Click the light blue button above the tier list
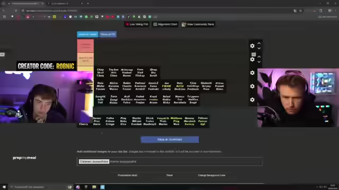Viewport: 339px width, 190px height. [87, 34]
